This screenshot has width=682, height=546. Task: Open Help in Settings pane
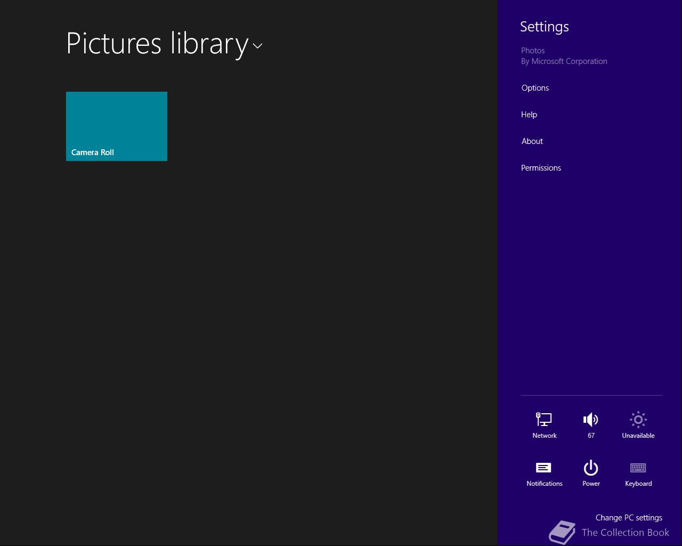(529, 115)
